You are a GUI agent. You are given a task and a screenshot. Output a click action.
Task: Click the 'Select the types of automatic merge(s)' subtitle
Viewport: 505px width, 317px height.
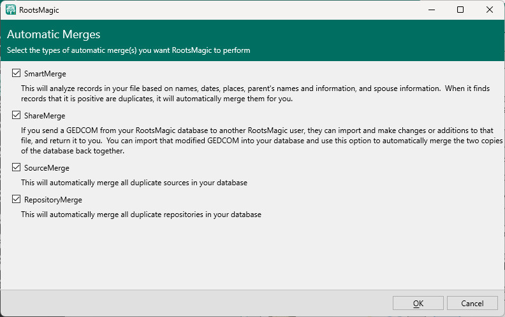click(128, 50)
